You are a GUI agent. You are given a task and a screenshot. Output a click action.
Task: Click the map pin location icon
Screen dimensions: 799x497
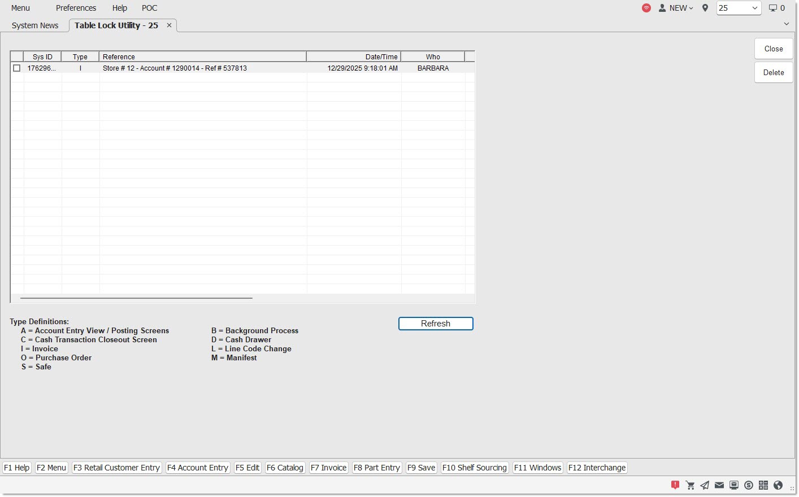705,8
